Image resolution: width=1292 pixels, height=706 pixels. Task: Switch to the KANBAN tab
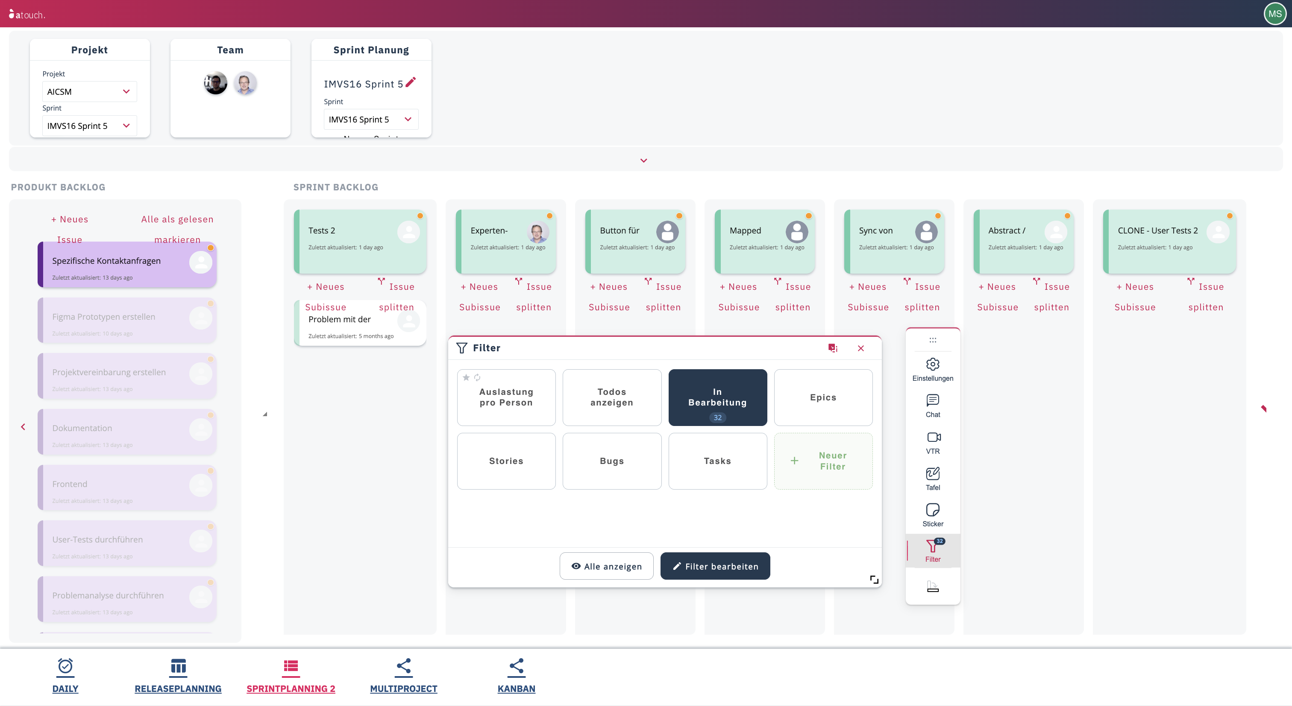pos(516,676)
